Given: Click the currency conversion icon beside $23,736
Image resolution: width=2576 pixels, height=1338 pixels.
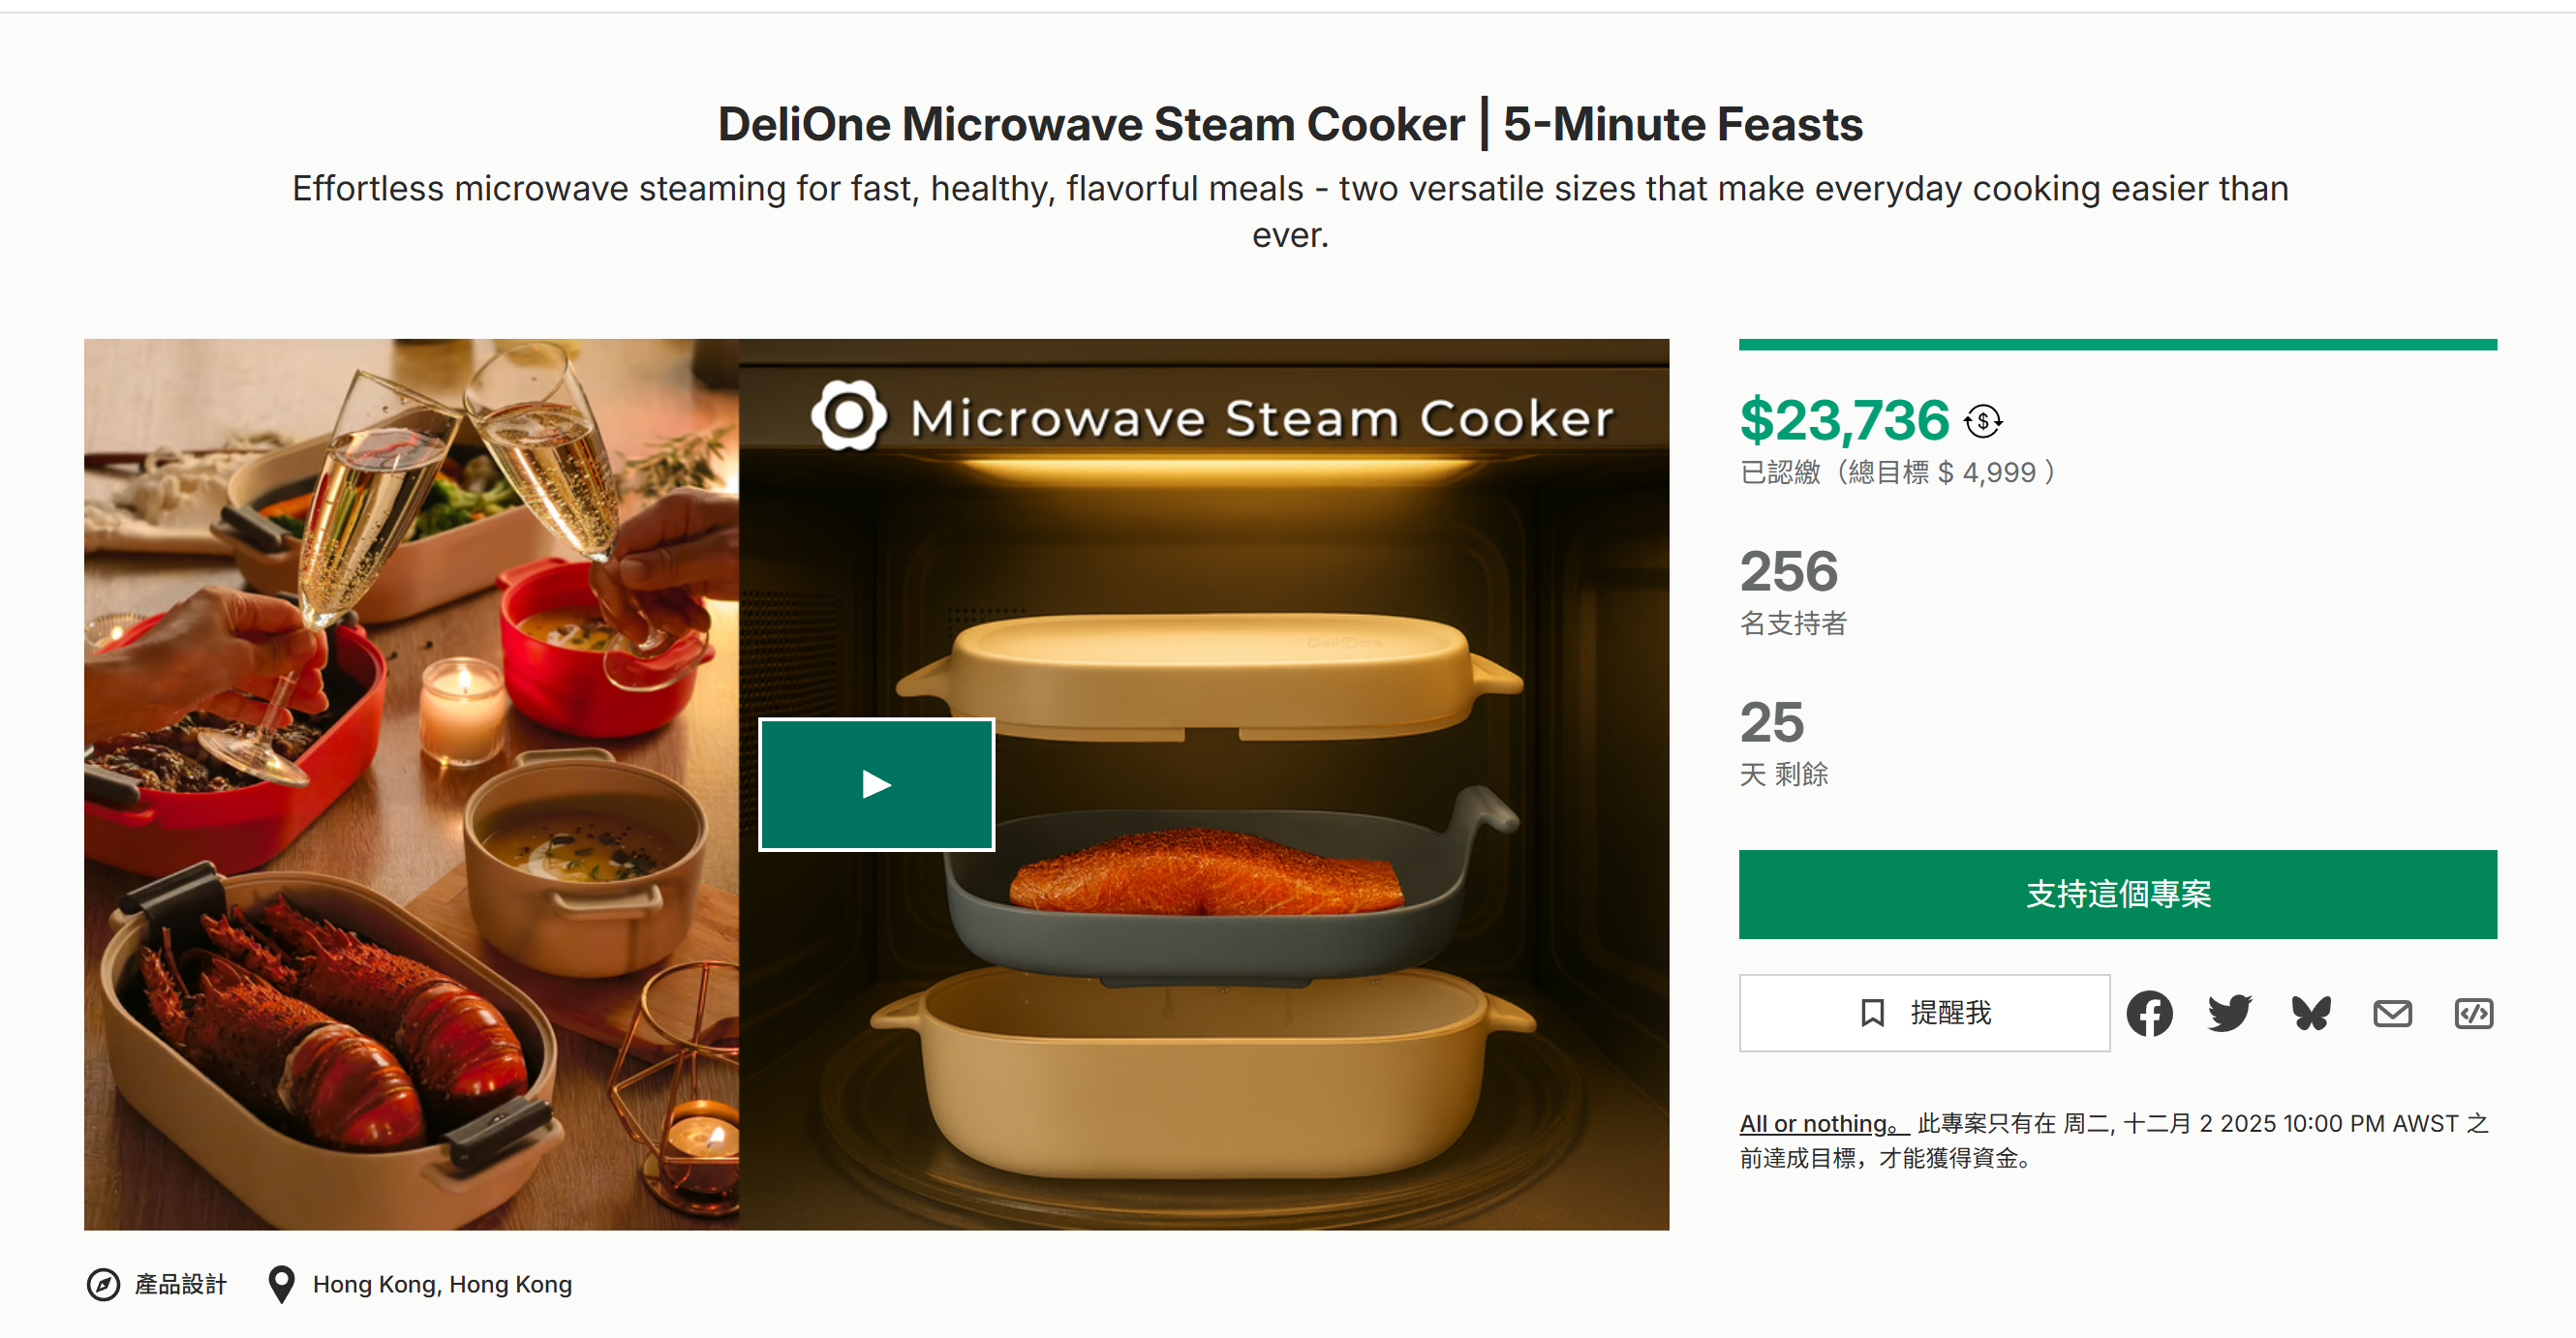Looking at the screenshot, I should (1983, 421).
